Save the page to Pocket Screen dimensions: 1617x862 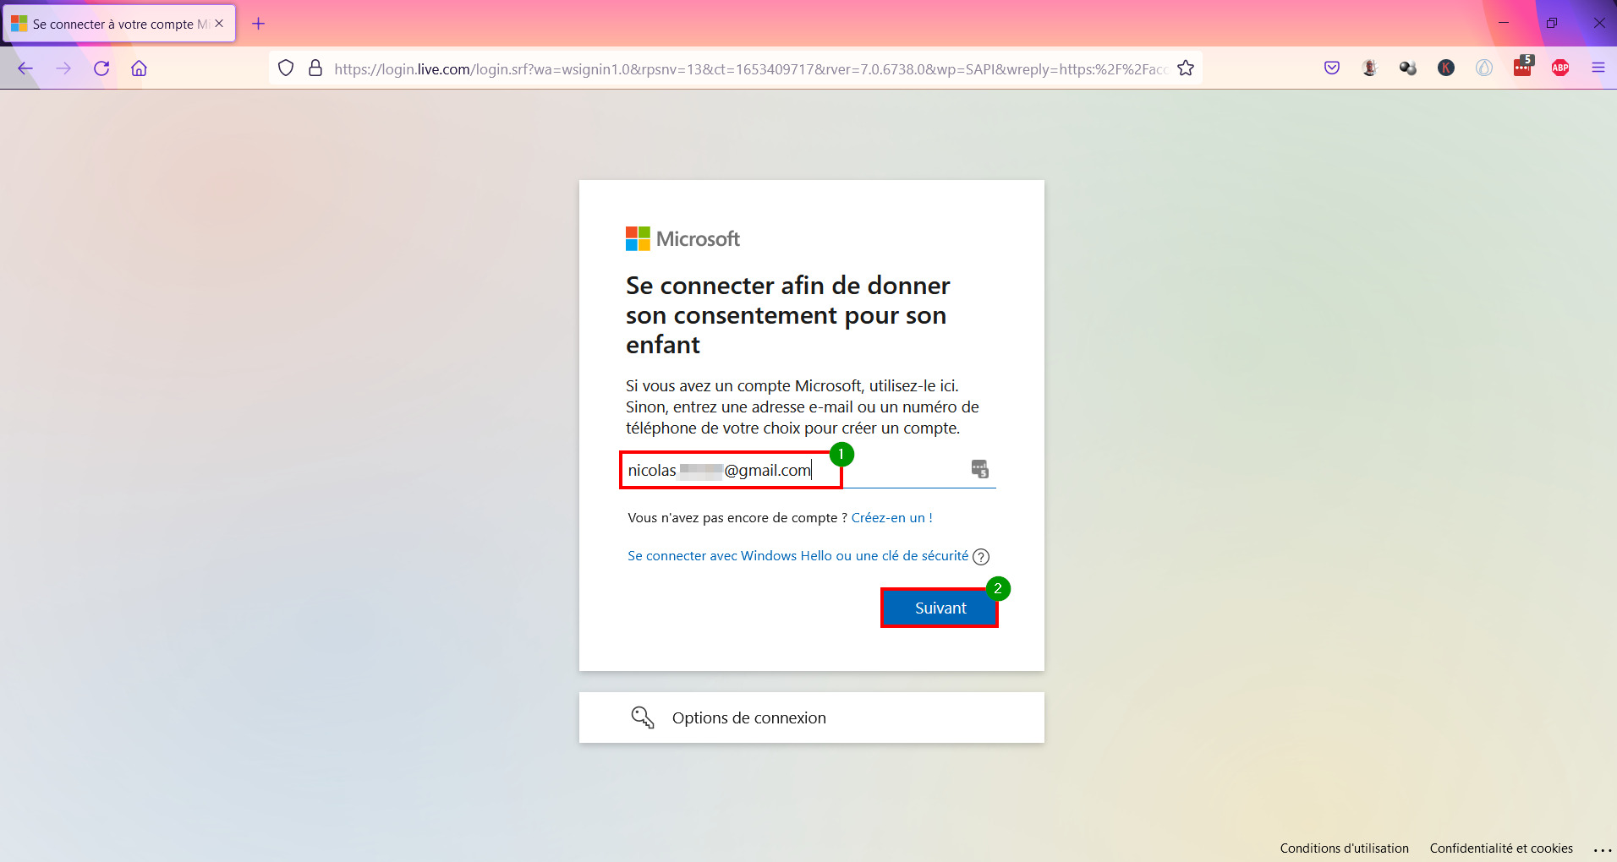(x=1332, y=68)
